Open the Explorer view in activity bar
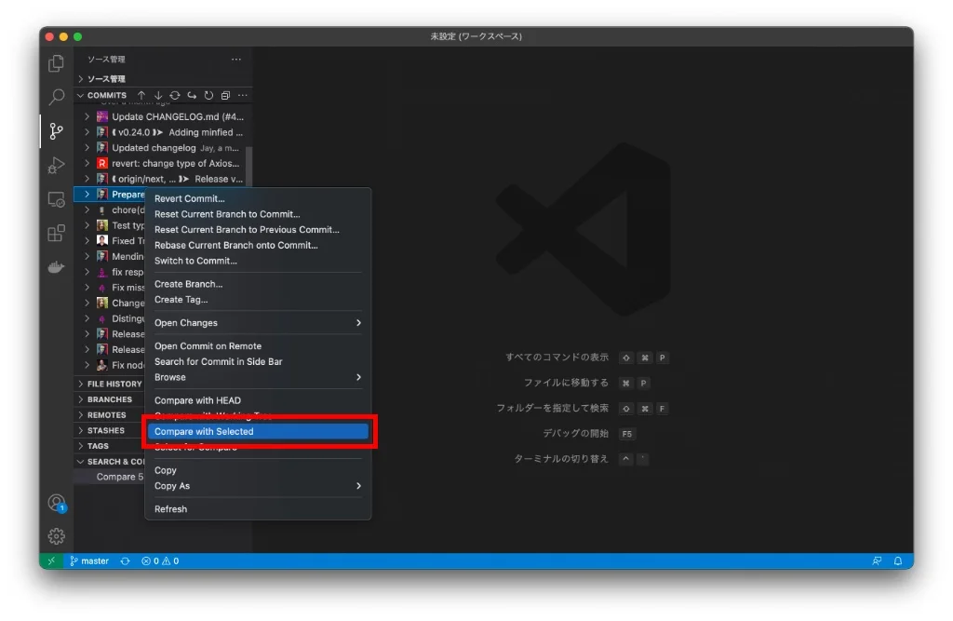This screenshot has width=953, height=621. click(56, 64)
